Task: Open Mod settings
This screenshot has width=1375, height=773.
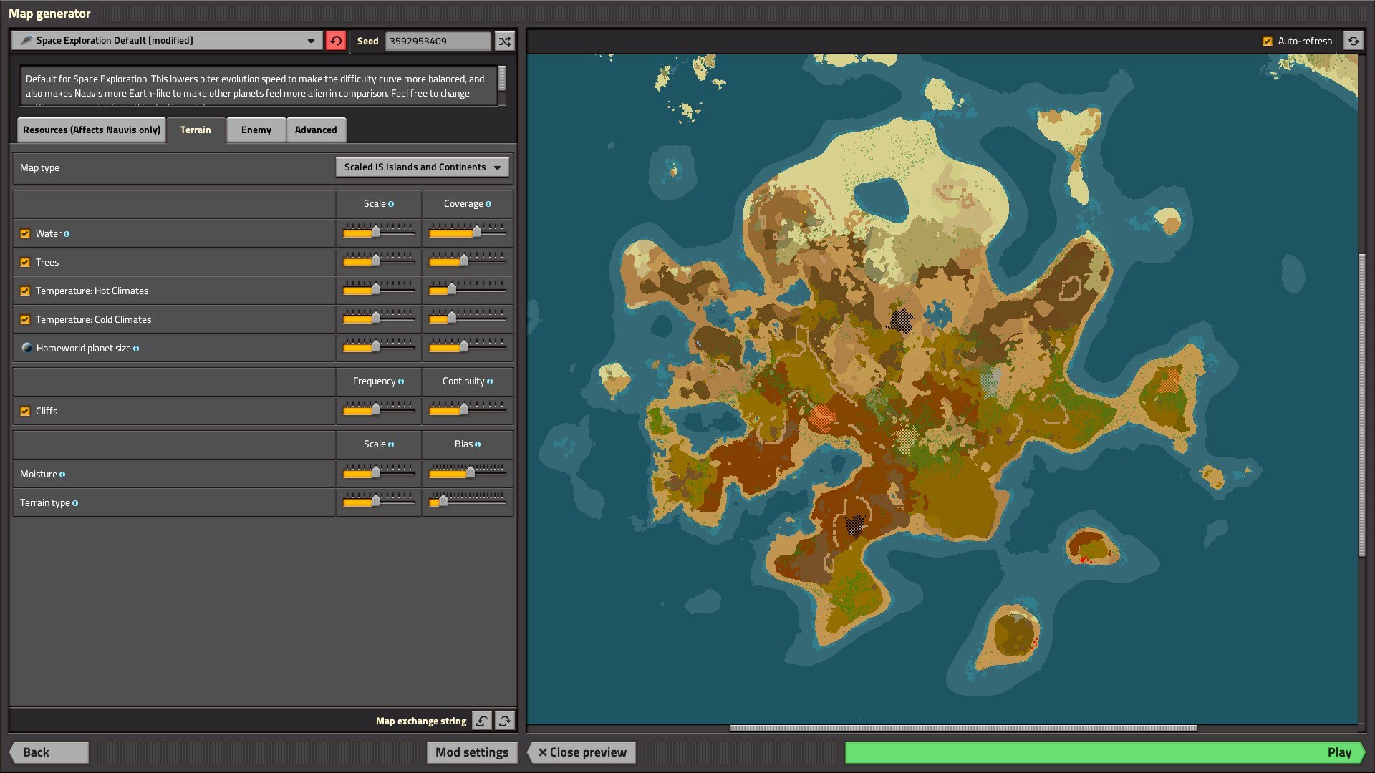Action: tap(472, 752)
